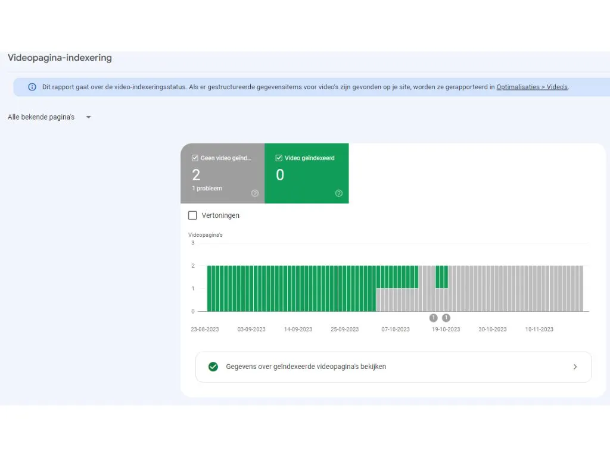
Task: Enable the Vertoningen checkbox
Action: 192,215
